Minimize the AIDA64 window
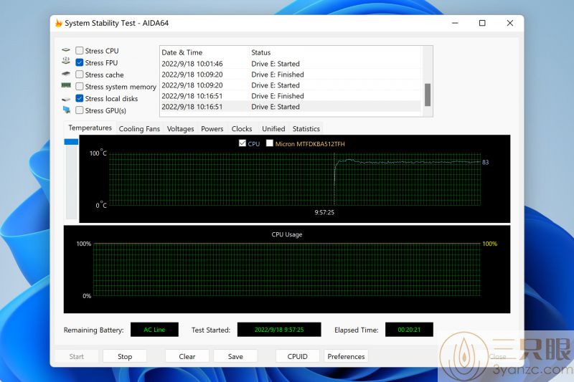Image resolution: width=574 pixels, height=382 pixels. (455, 23)
